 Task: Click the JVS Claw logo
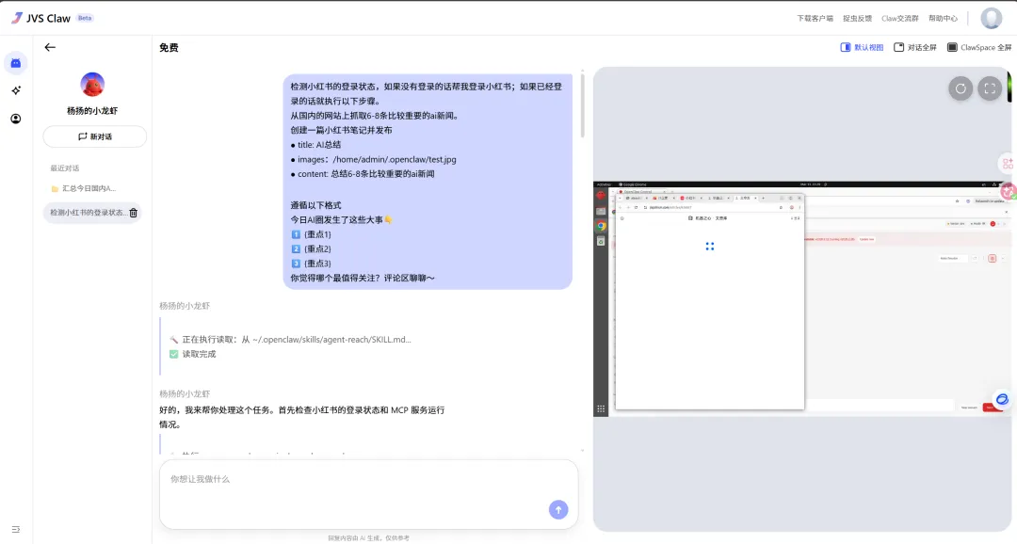pos(40,18)
